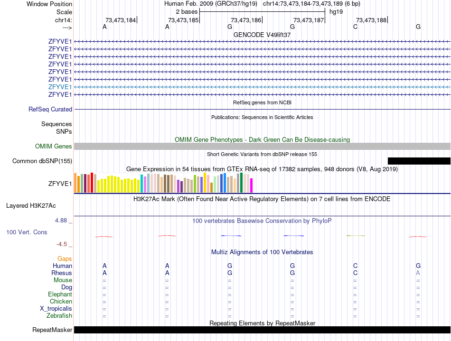Click the Rhesus alignment row label
This screenshot has width=451, height=341.
pyautogui.click(x=62, y=273)
